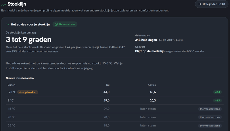This screenshot has width=230, height=131.
Task: Click 'laten staan' in the 20 °C row
Action: (148, 117)
